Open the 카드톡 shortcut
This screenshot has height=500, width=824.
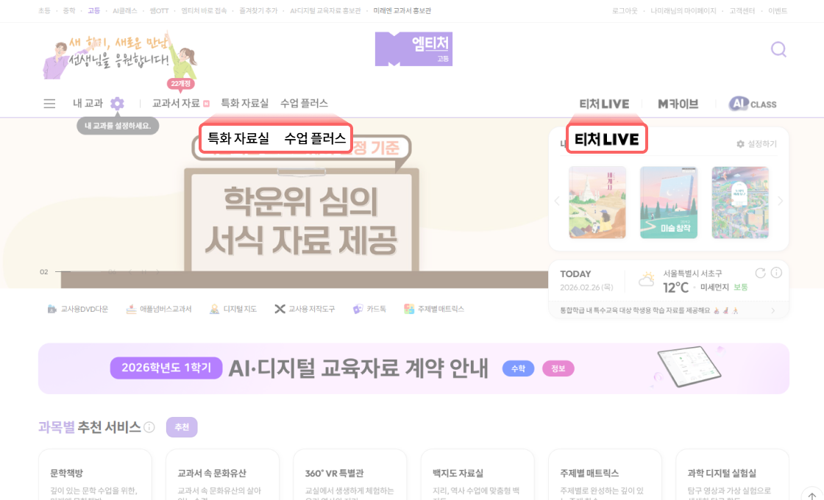tap(369, 309)
